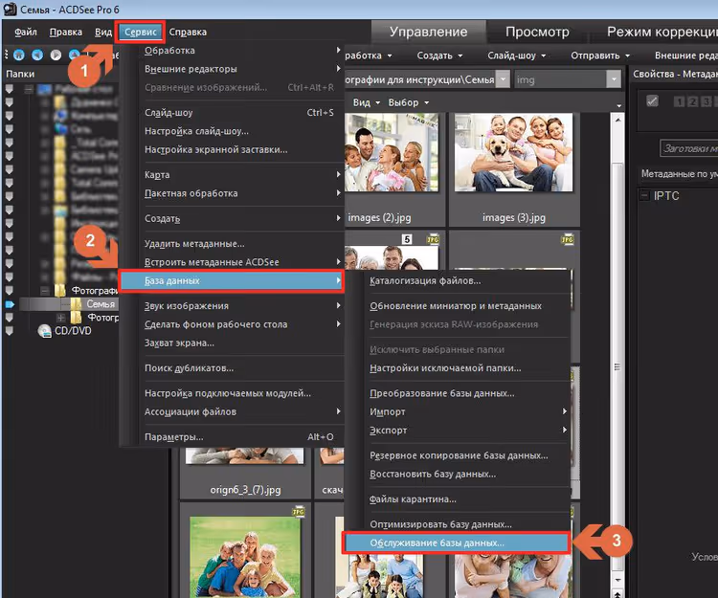This screenshot has width=718, height=598.
Task: Open the folder path dropdown arrow
Action: point(504,79)
